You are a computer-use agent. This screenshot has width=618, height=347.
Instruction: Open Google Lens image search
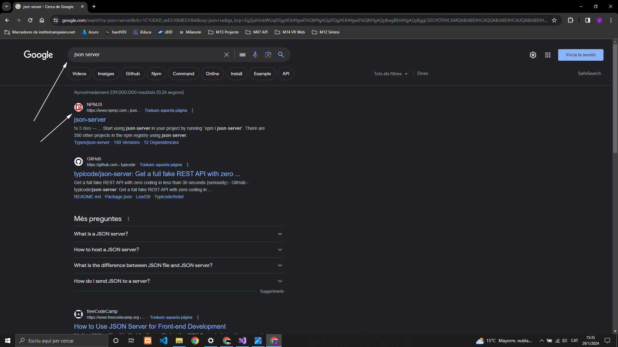pos(268,55)
